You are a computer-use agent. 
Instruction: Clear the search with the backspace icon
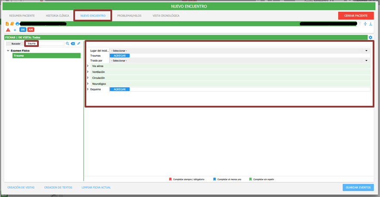(x=73, y=43)
